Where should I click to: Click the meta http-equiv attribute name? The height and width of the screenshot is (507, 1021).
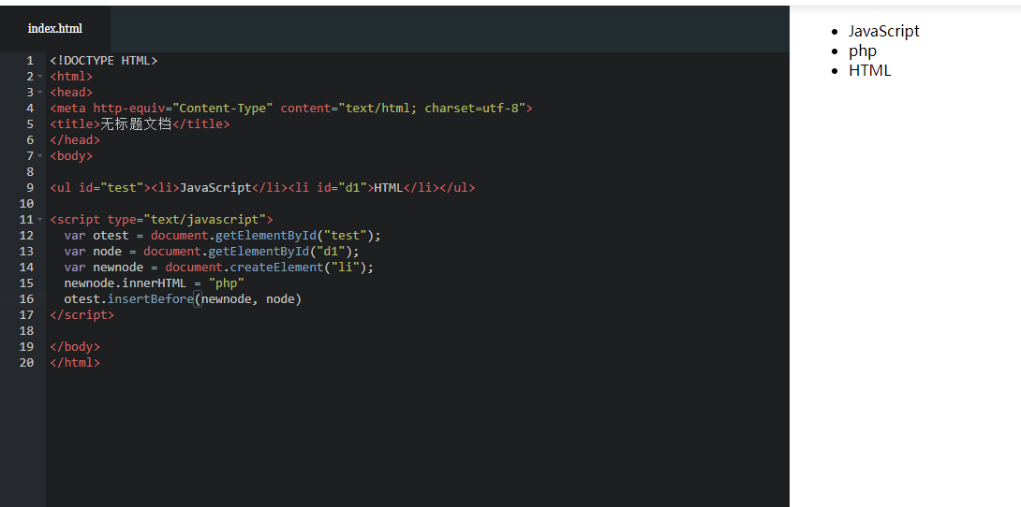[x=129, y=108]
